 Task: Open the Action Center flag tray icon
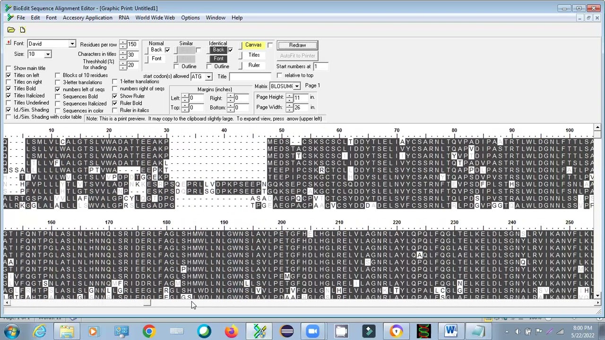tap(539, 331)
